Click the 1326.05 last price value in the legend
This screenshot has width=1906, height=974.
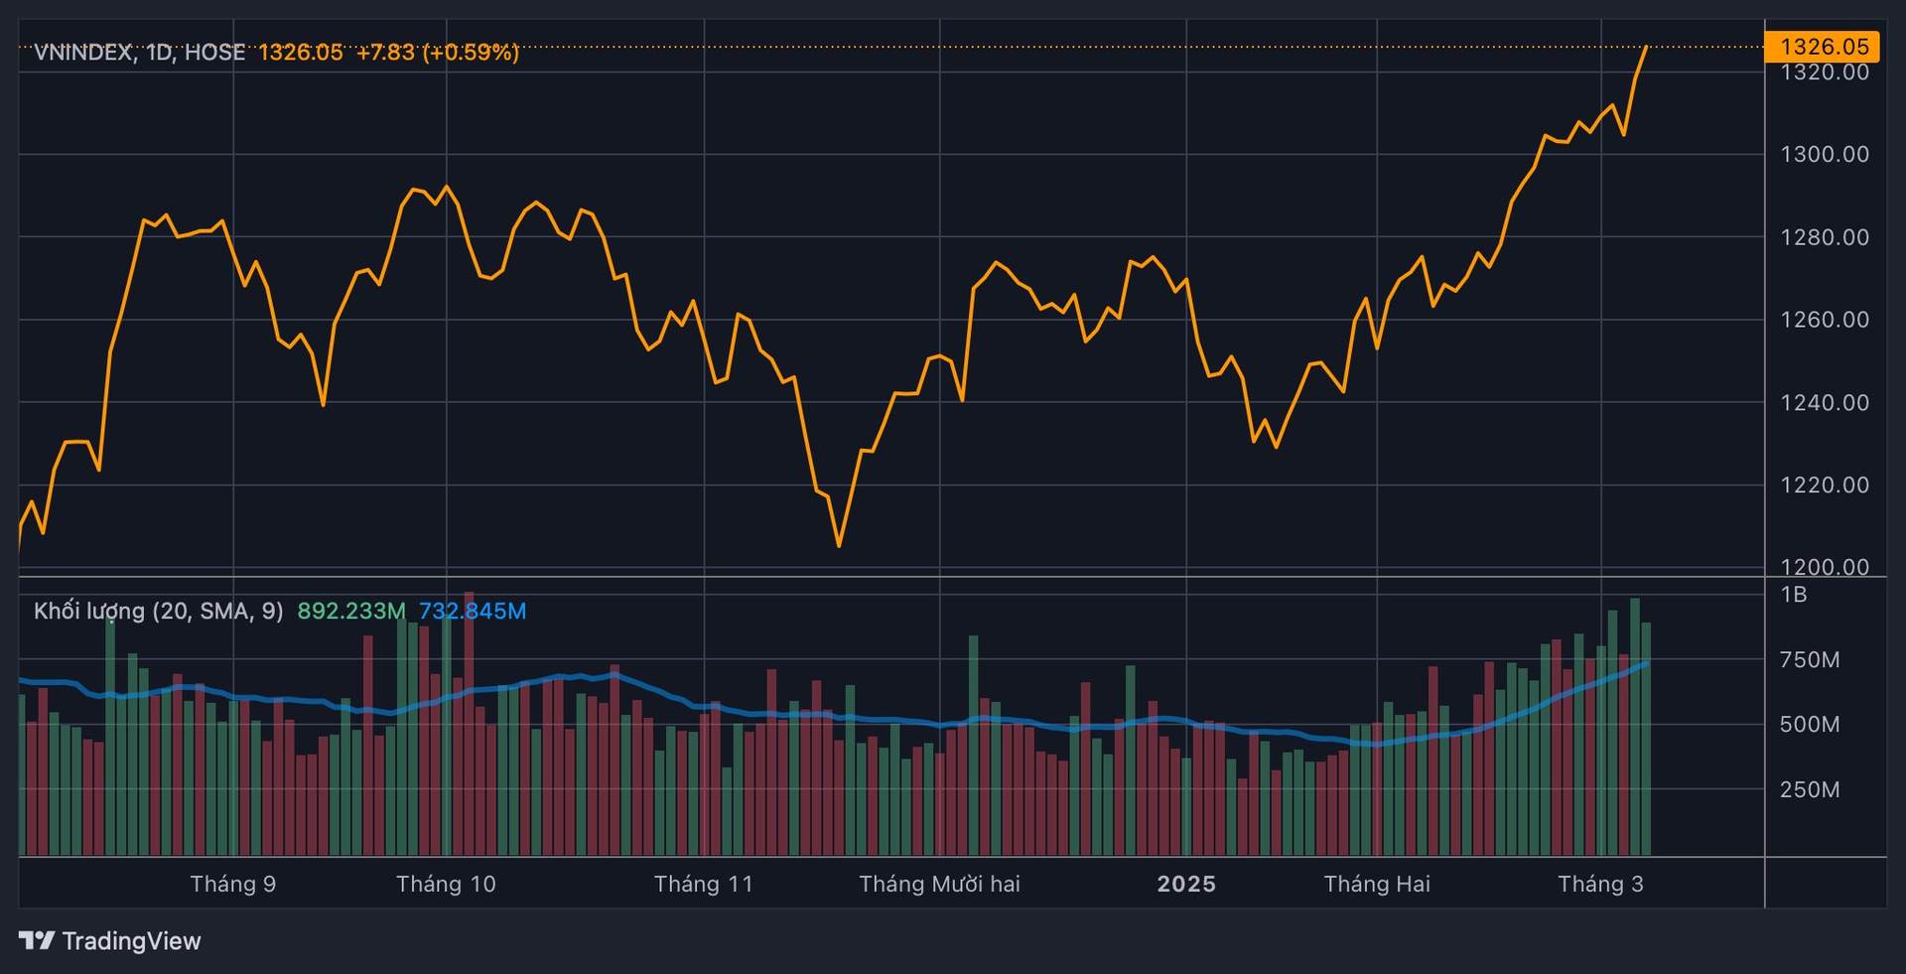click(x=301, y=52)
